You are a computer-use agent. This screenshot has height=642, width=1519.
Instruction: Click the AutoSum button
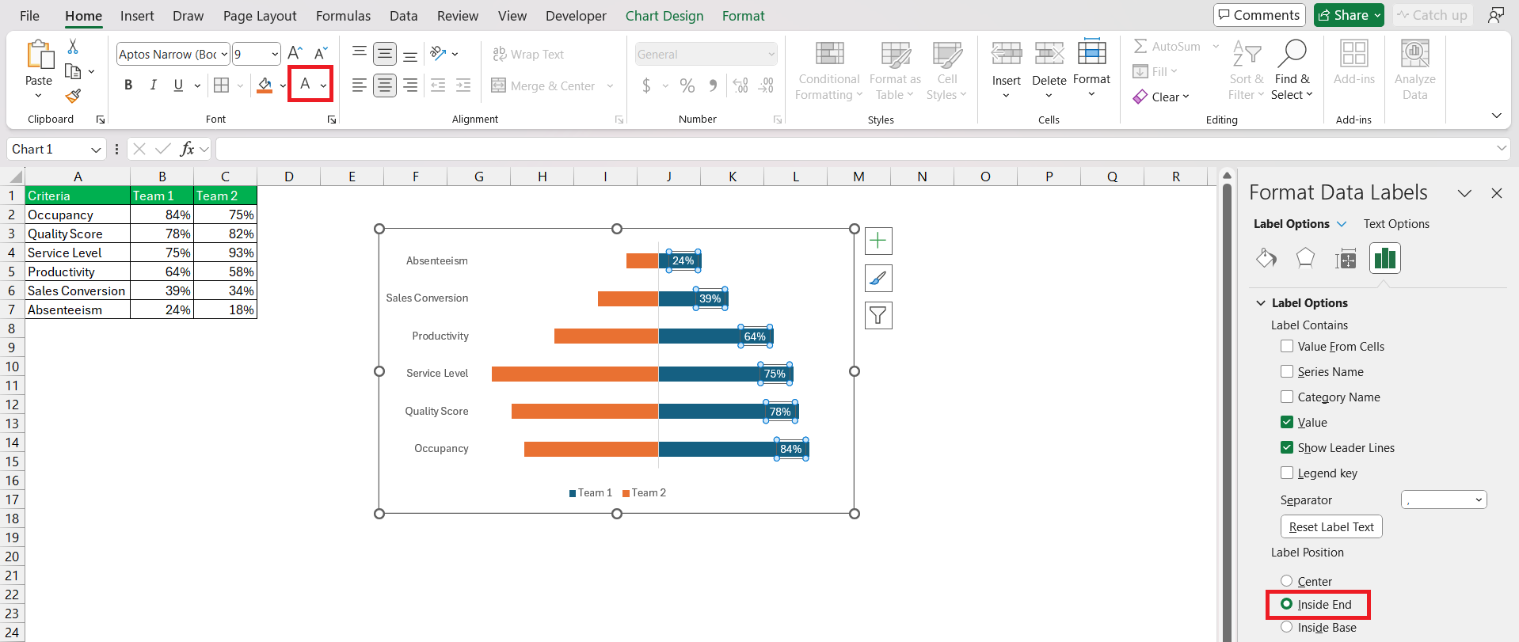point(1167,46)
